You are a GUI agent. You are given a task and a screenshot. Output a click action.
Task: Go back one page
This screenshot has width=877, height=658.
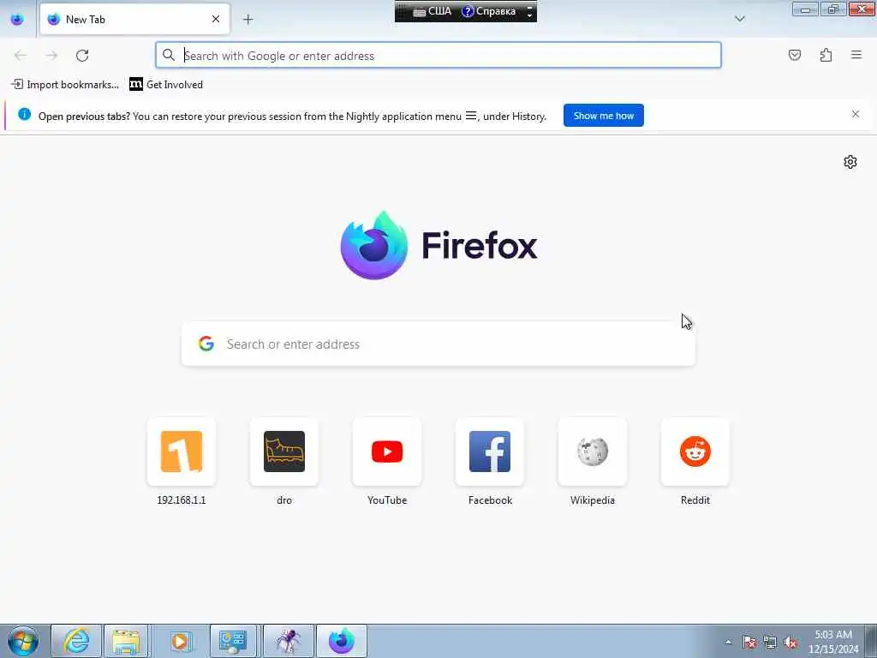pos(21,56)
